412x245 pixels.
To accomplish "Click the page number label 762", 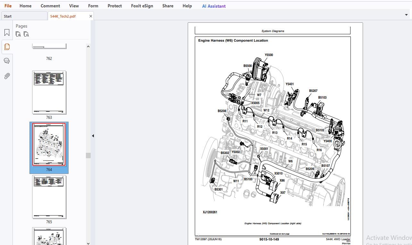I will coord(49,59).
